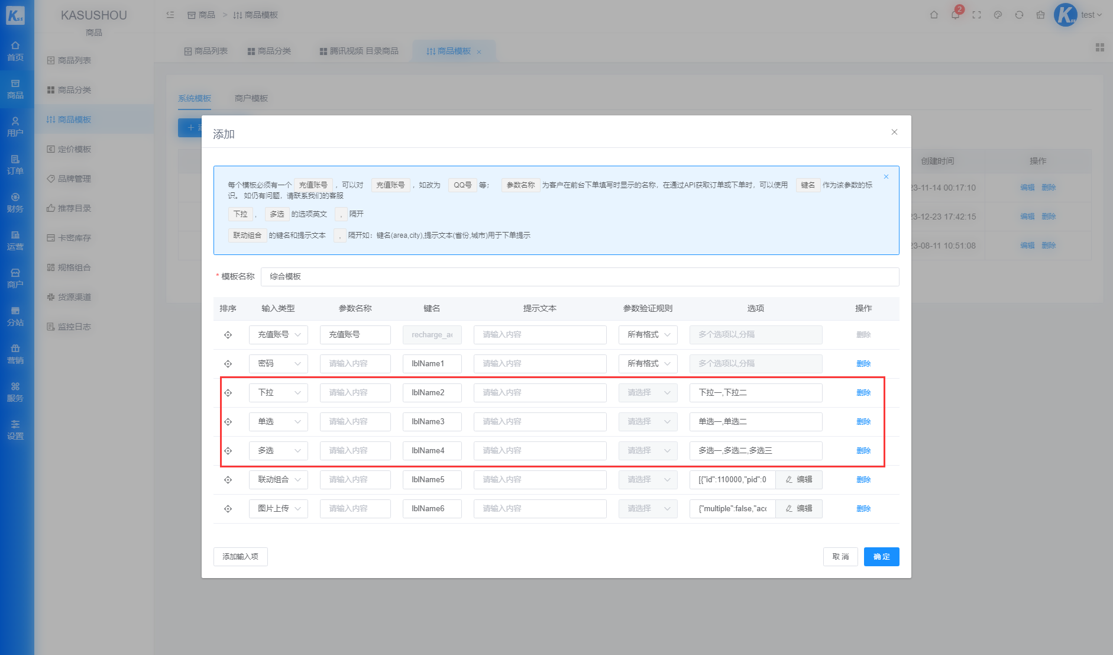Open input type dropdown showing 下拉
Screen dimensions: 1113x655
click(x=279, y=393)
